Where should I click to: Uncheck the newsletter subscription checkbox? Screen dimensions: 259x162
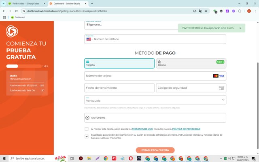(x=86, y=136)
